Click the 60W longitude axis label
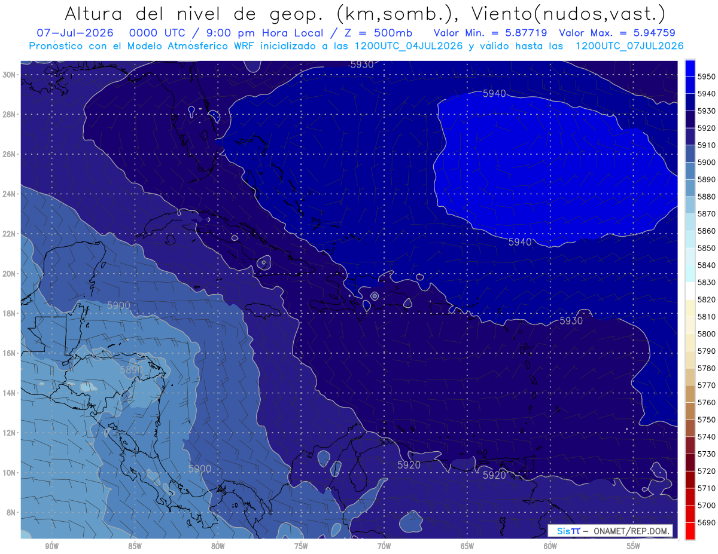Image resolution: width=718 pixels, height=554 pixels. click(550, 546)
